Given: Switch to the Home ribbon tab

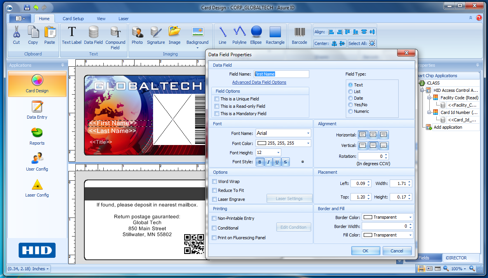Looking at the screenshot, I should 44,19.
